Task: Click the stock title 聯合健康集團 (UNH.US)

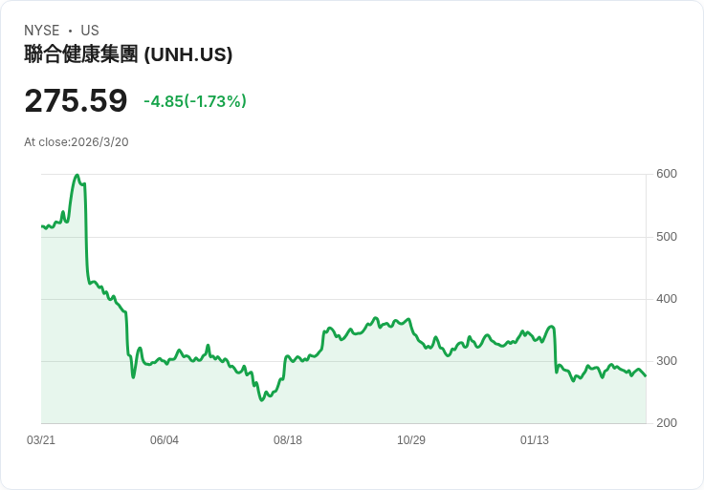Action: 128,55
